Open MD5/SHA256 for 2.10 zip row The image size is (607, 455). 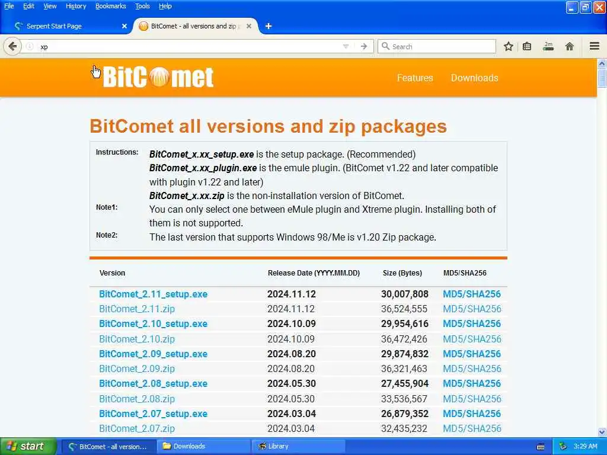472,339
